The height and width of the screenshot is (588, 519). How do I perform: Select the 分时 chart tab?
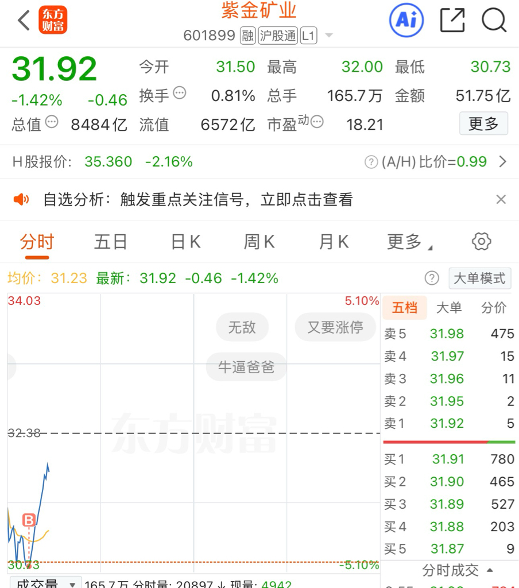[x=37, y=242]
